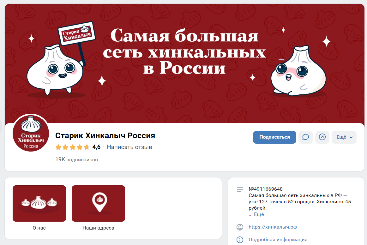Open the Наши адреса thumbnail

point(98,203)
